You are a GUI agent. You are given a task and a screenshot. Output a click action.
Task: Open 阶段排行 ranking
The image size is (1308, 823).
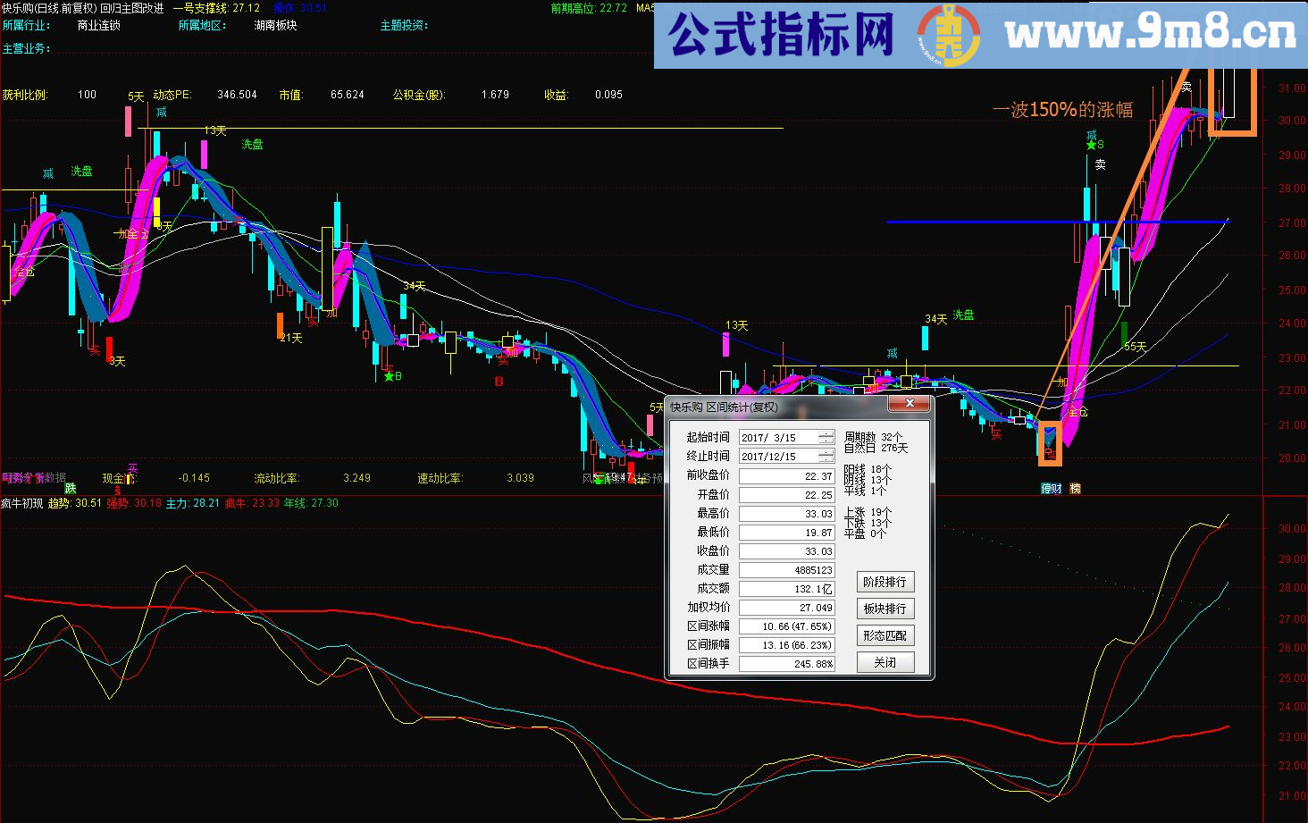[x=885, y=582]
